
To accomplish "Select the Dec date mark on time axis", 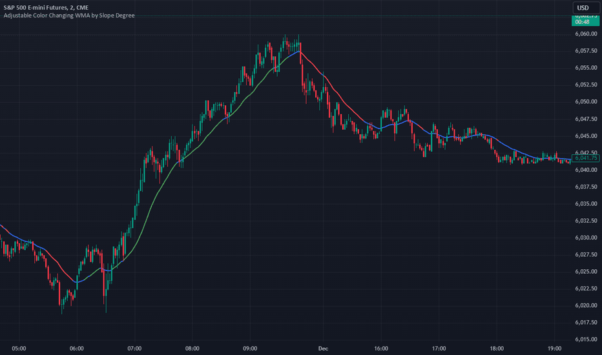I will (323, 349).
